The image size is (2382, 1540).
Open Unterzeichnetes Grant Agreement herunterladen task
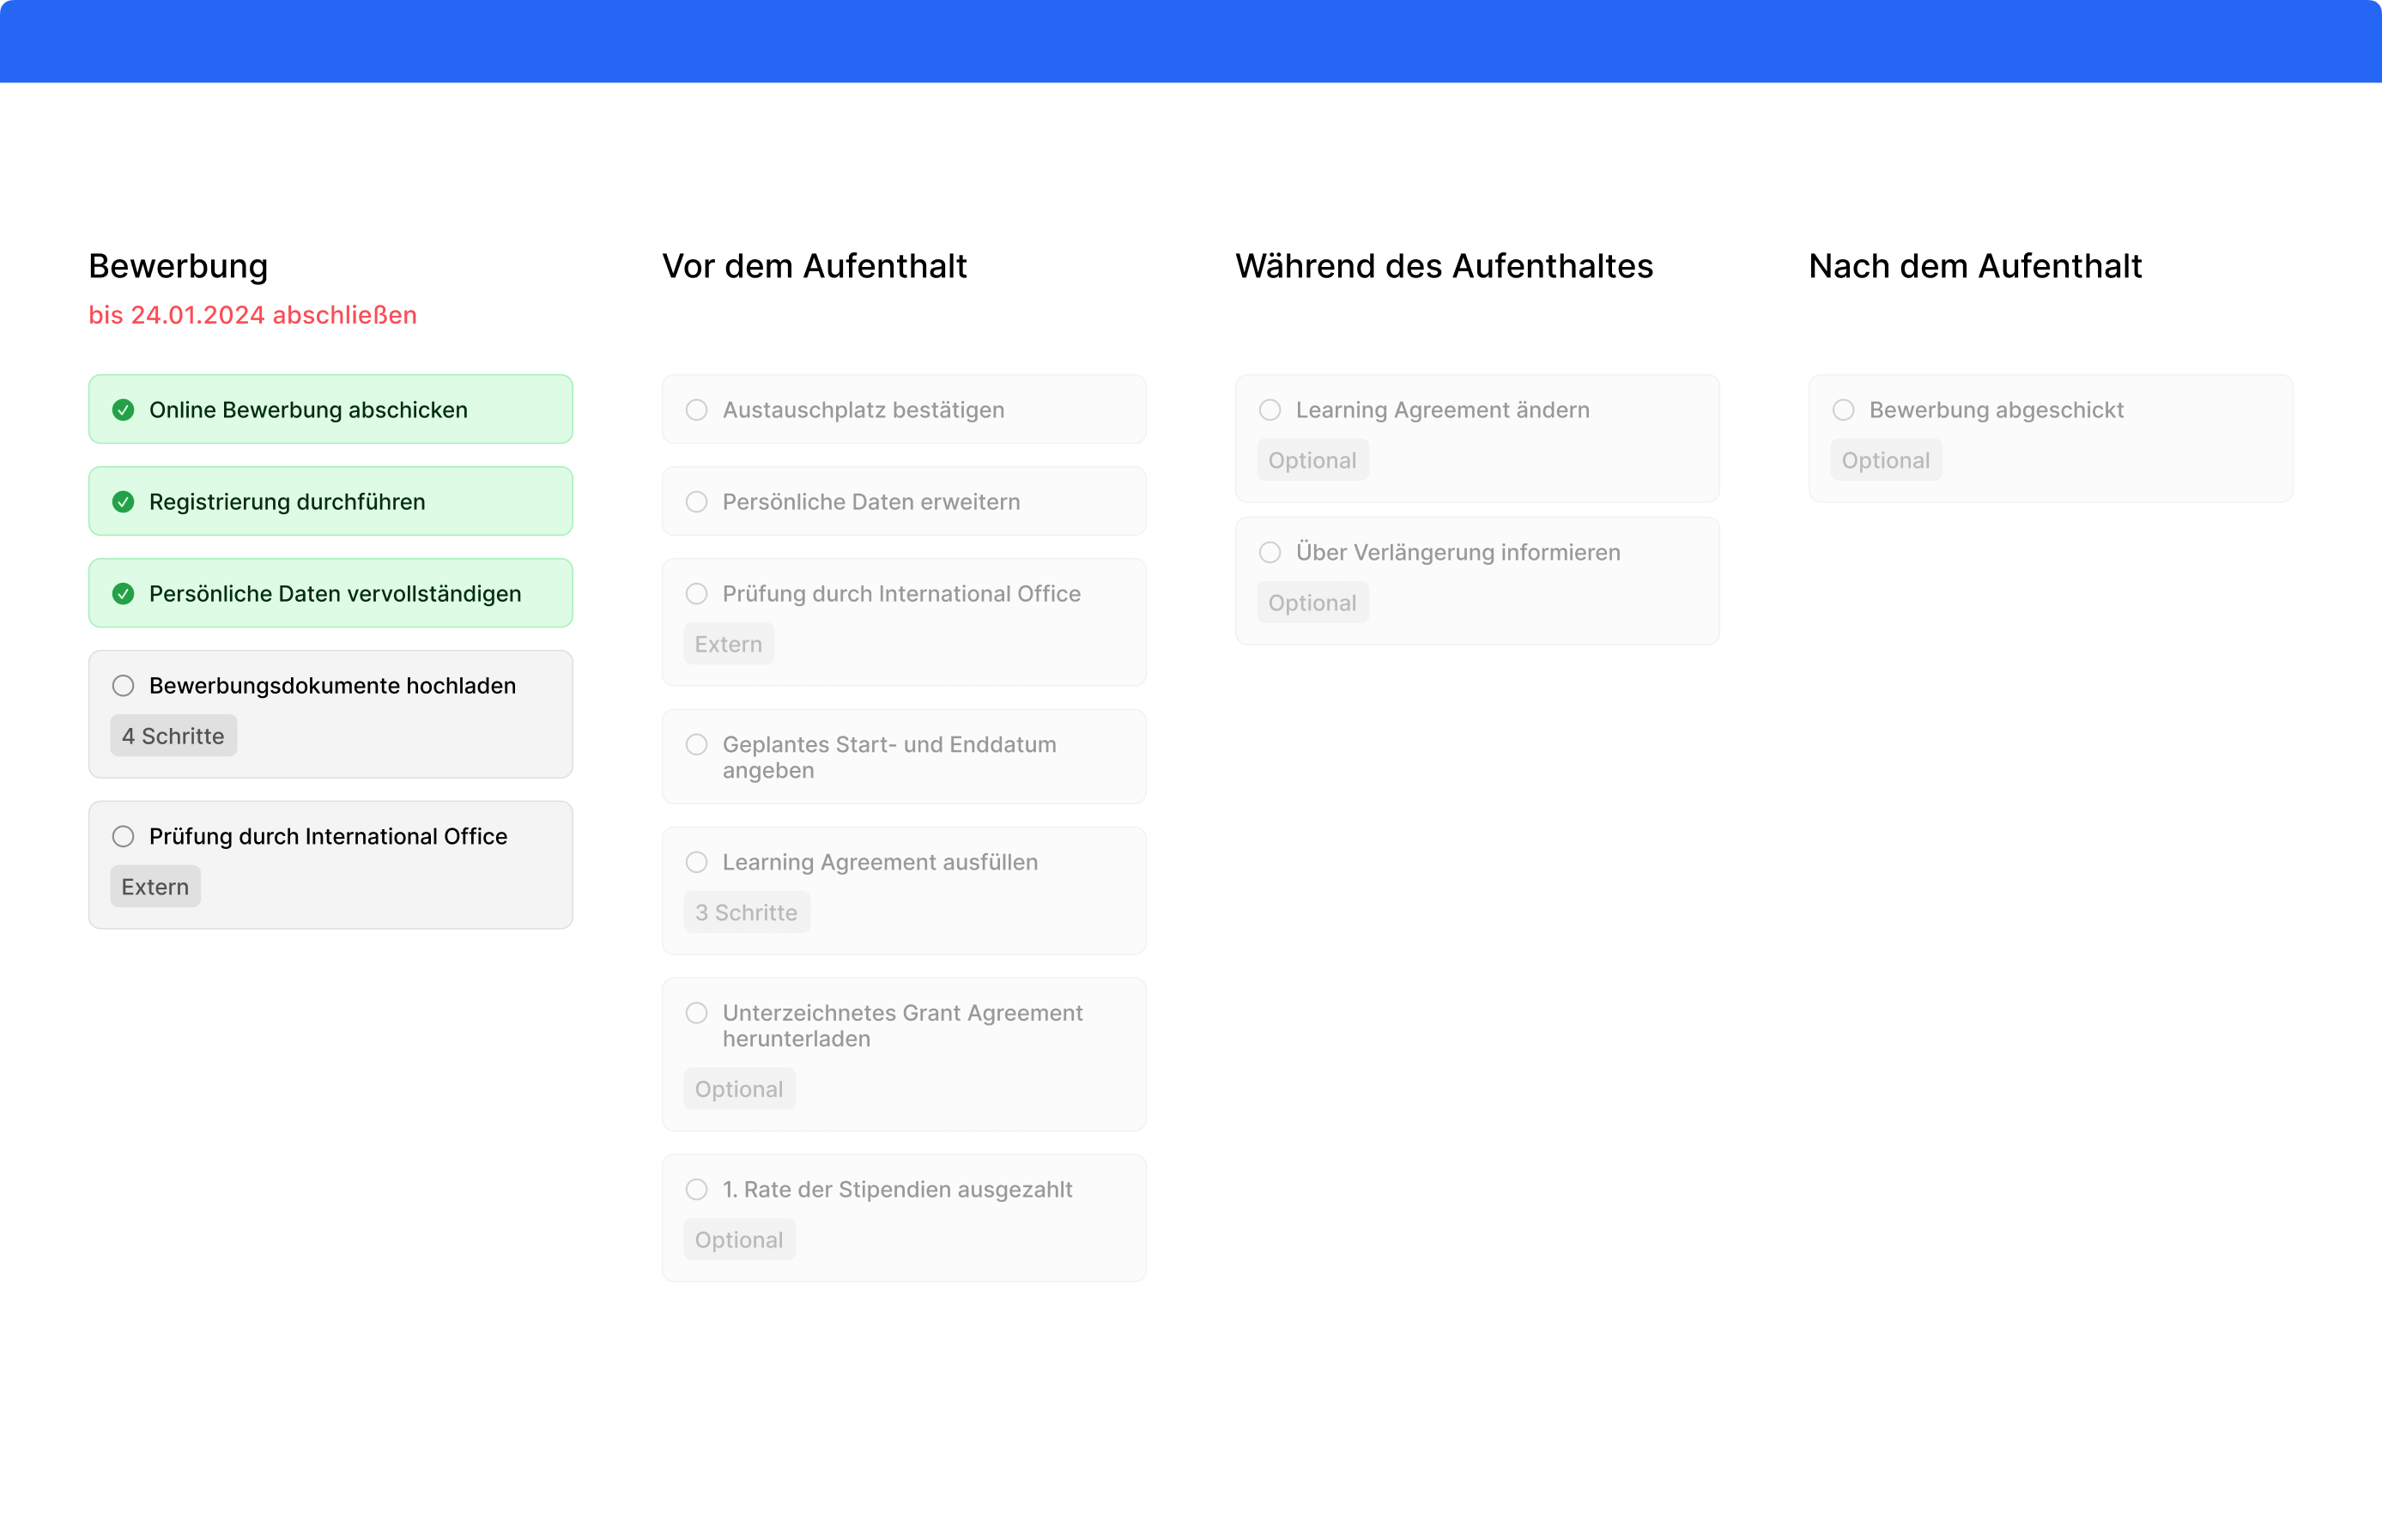[902, 1026]
